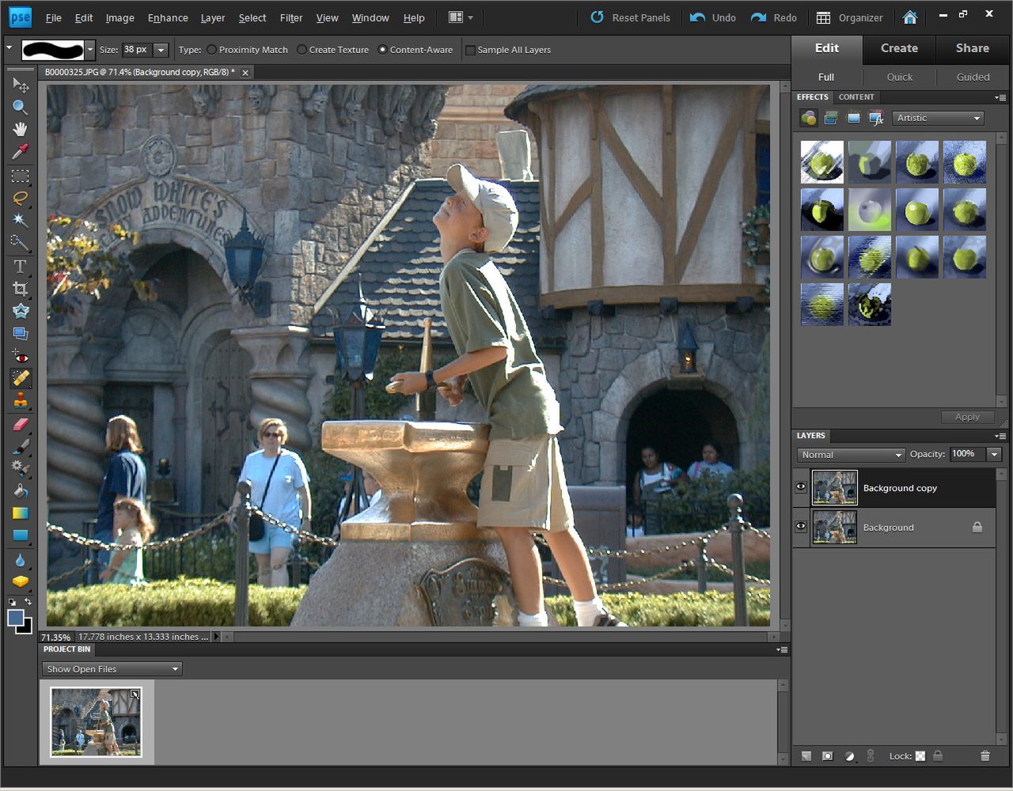Show All effects in the Effects panel

click(876, 118)
